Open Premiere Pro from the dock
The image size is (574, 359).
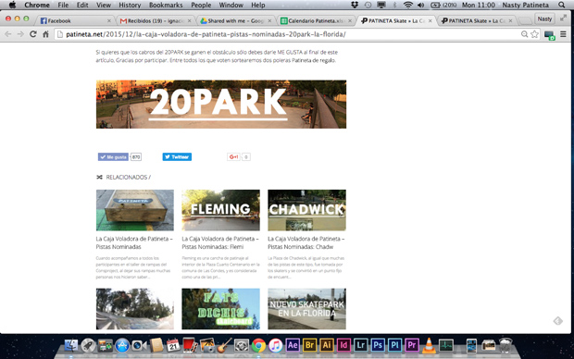click(x=412, y=345)
